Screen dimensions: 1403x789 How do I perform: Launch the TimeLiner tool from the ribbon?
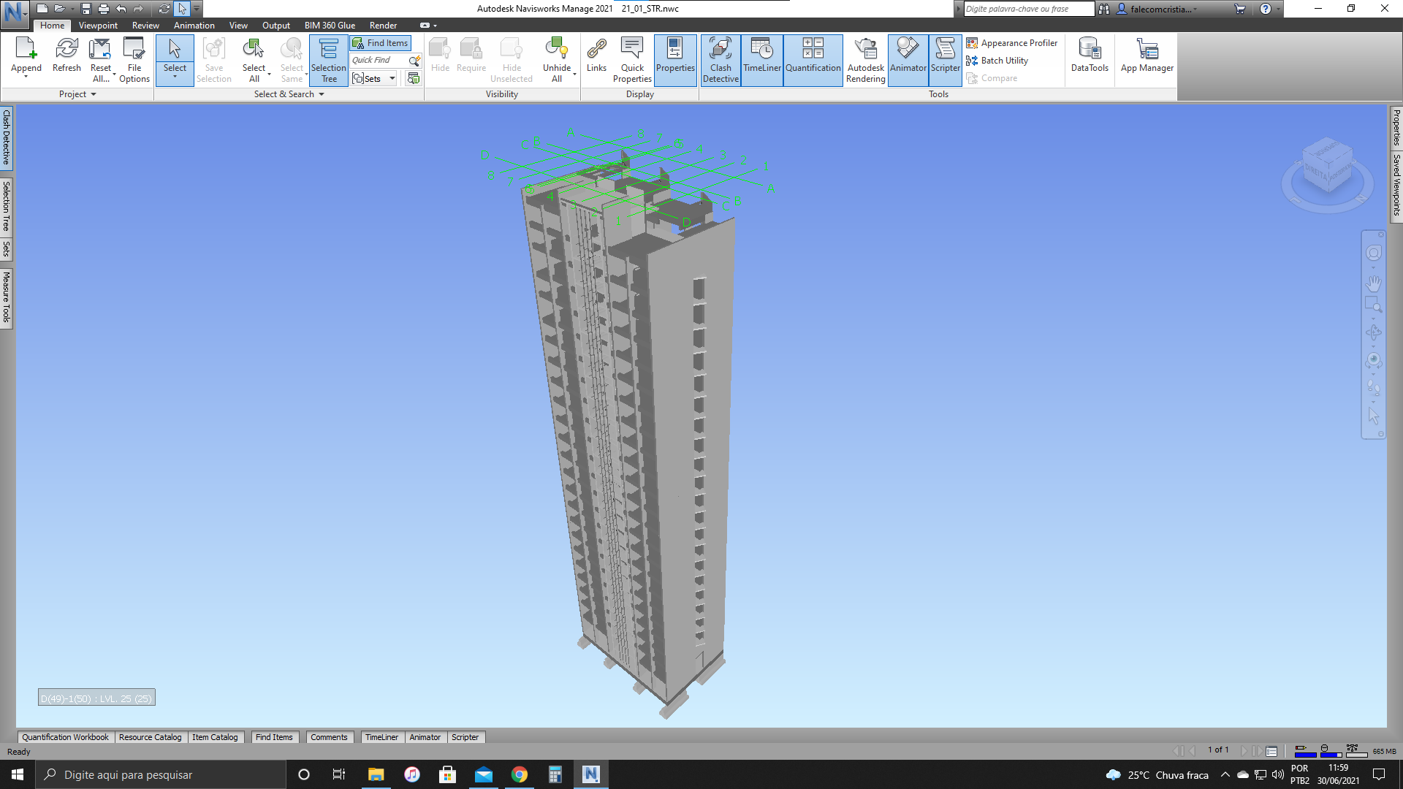[761, 60]
